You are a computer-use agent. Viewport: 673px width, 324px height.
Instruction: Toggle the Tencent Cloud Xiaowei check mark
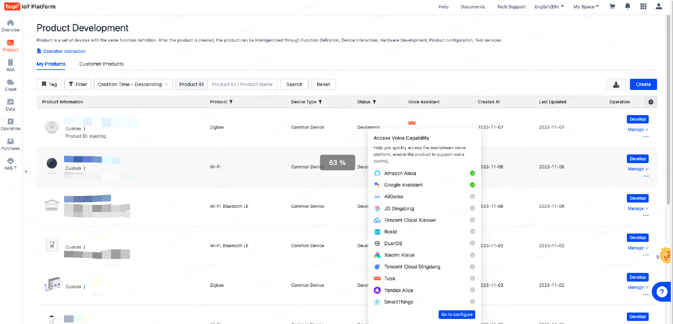coord(472,220)
